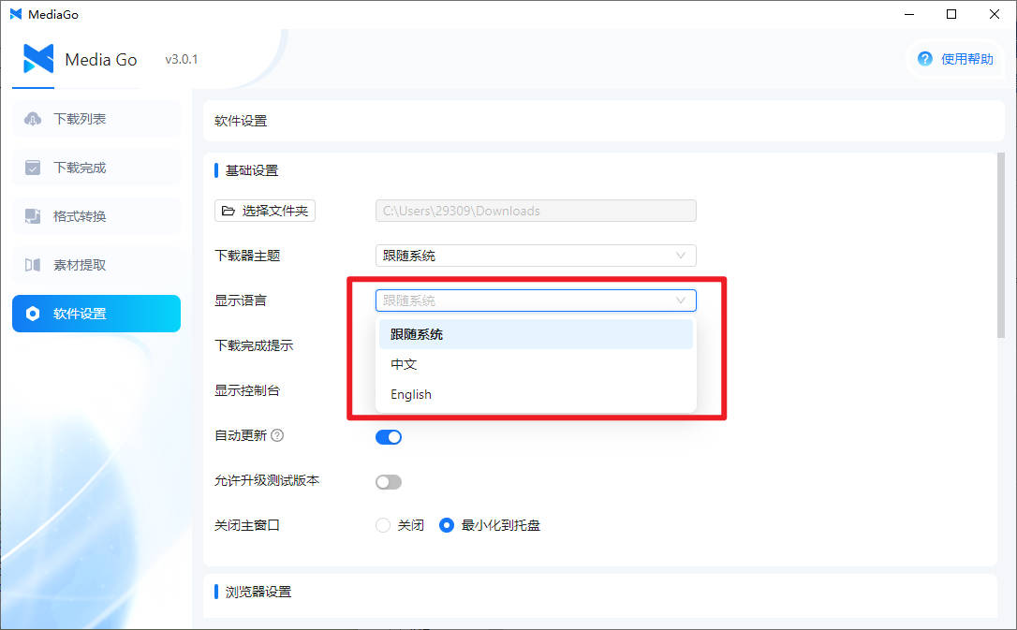Click the download folder path field
The height and width of the screenshot is (630, 1017).
(536, 211)
